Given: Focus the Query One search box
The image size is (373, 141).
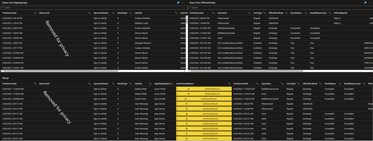Looking at the screenshot, I should click(94, 7).
